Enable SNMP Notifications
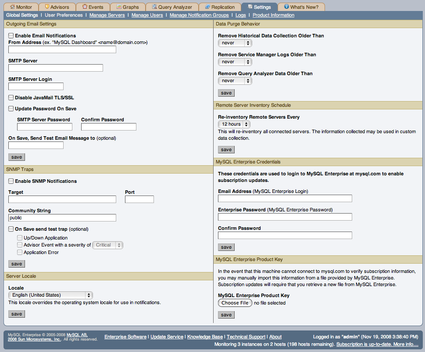The height and width of the screenshot is (352, 425). pos(11,181)
